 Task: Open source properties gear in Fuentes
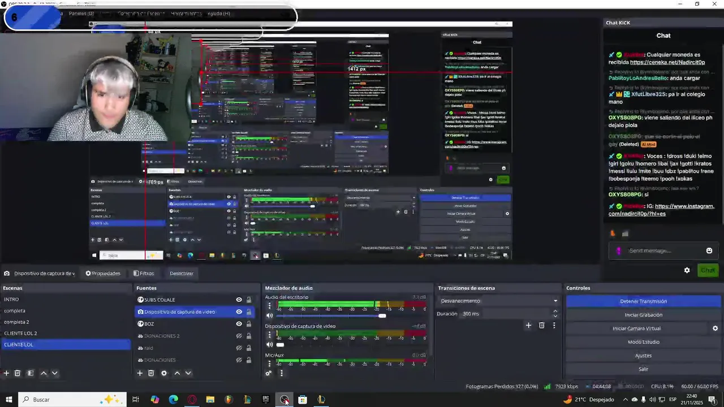click(164, 373)
